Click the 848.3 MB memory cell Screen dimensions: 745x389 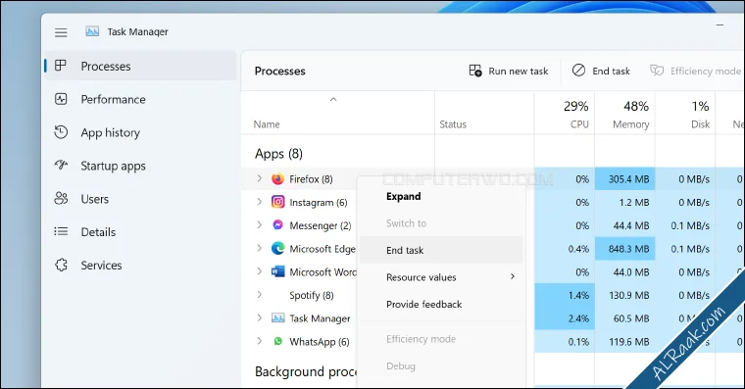[x=624, y=249]
